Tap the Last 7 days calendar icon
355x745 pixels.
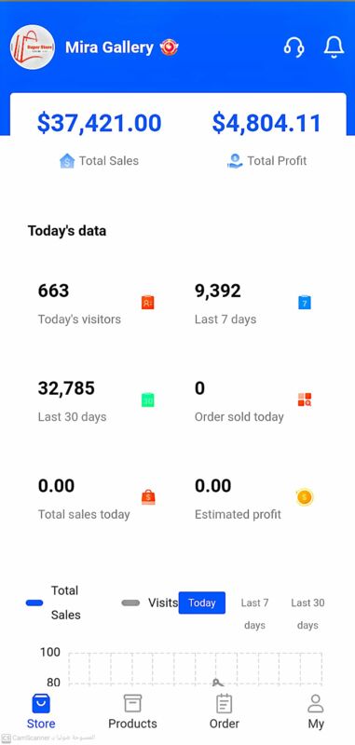point(305,303)
